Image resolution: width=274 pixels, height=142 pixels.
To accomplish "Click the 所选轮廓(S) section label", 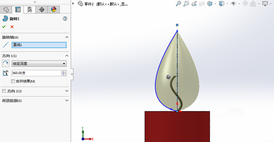I will (x=12, y=101).
